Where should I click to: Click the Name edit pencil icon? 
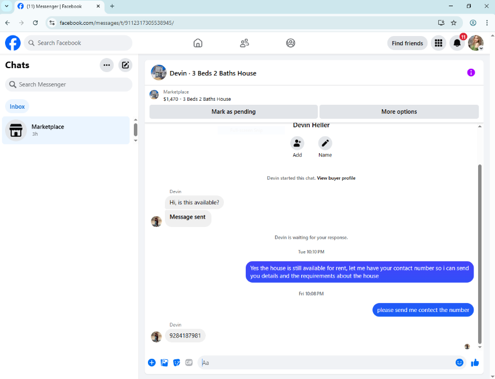coord(325,144)
